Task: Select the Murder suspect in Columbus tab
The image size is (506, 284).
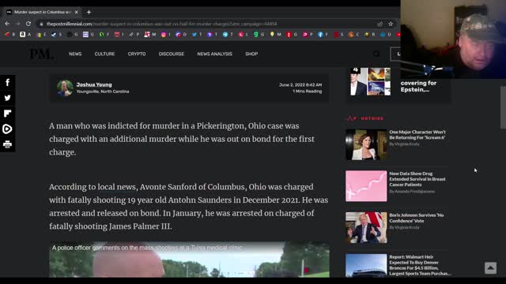Action: click(41, 13)
